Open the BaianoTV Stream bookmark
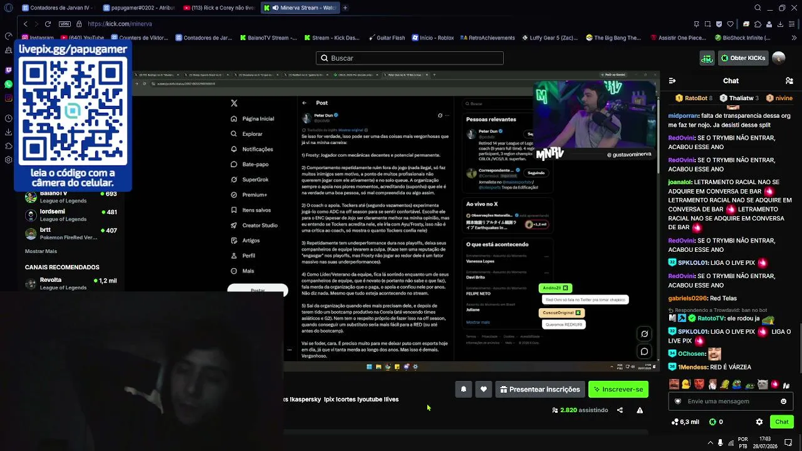 (268, 38)
